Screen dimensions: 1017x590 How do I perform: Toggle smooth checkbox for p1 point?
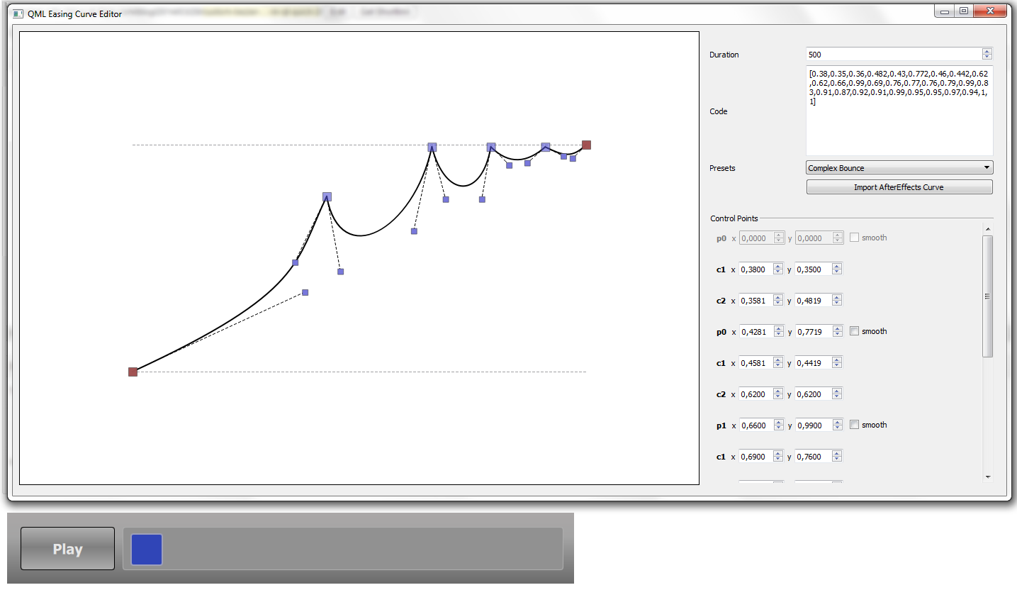855,425
